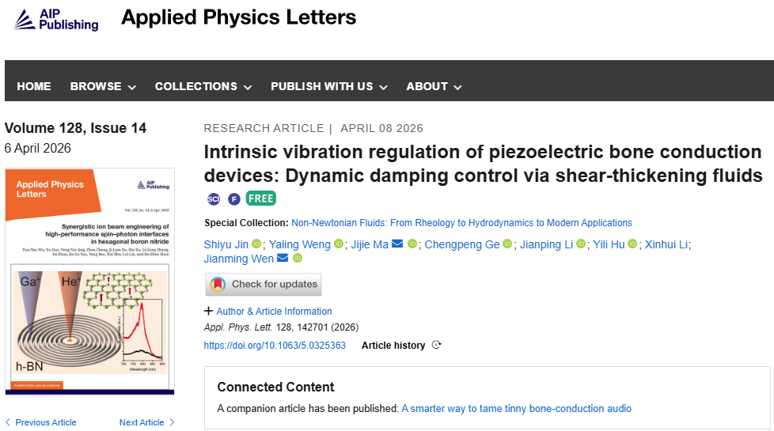Image resolution: width=774 pixels, height=431 pixels.
Task: Click the SCI badge icon under the title
Action: [x=214, y=198]
